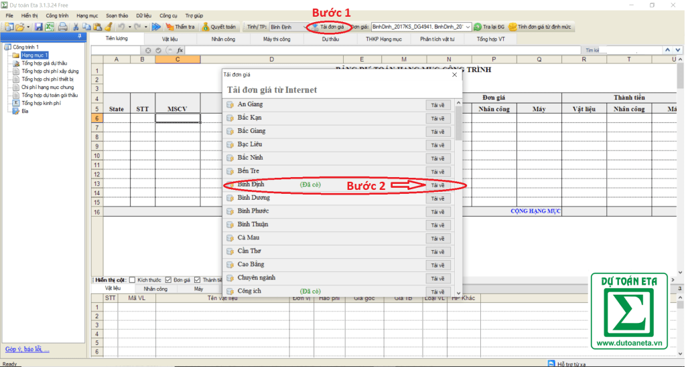Click the Paste clipboard icon
Image resolution: width=686 pixels, height=367 pixels.
[97, 27]
